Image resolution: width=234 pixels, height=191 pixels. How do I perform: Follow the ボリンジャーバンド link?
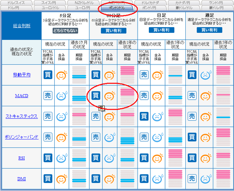click(x=22, y=137)
